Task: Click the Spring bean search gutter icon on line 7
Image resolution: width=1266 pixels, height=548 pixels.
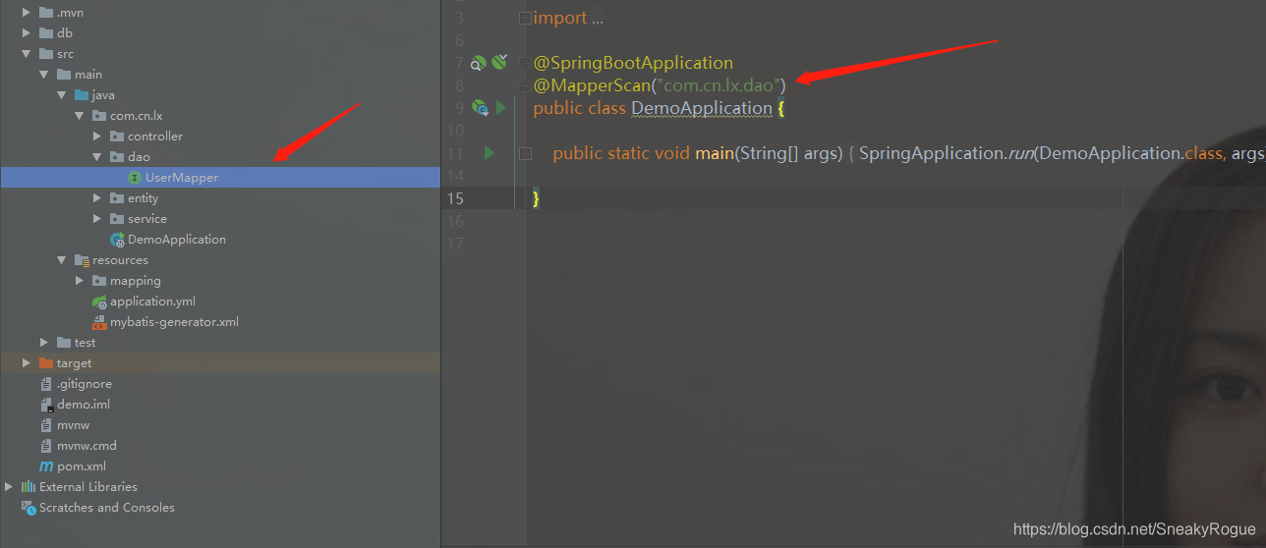Action: [479, 63]
